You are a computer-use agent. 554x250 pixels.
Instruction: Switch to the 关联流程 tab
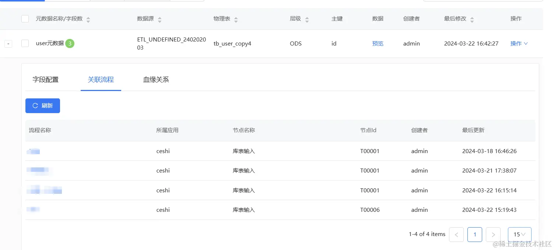click(x=101, y=79)
